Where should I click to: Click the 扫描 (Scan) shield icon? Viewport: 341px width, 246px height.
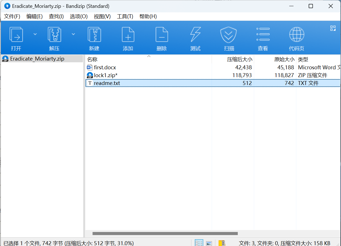click(x=229, y=35)
